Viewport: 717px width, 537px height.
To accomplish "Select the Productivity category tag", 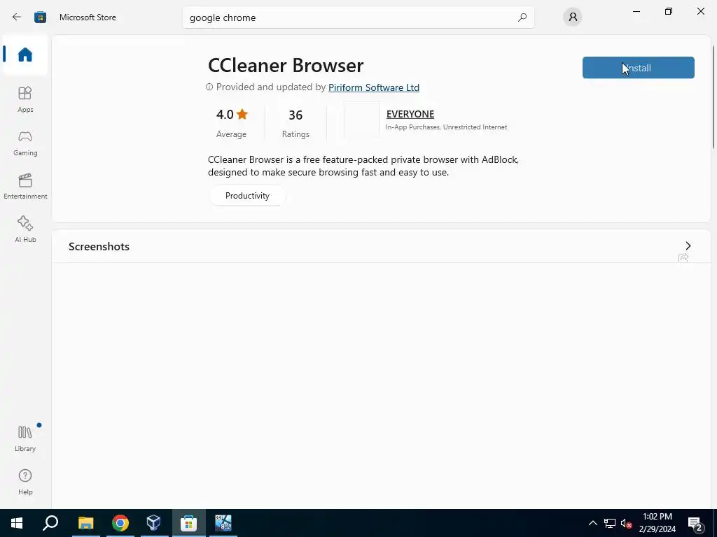I will pos(247,196).
